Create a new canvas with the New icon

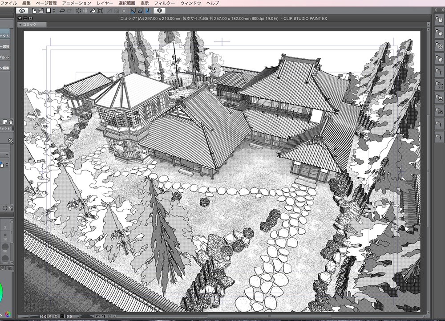[33, 11]
